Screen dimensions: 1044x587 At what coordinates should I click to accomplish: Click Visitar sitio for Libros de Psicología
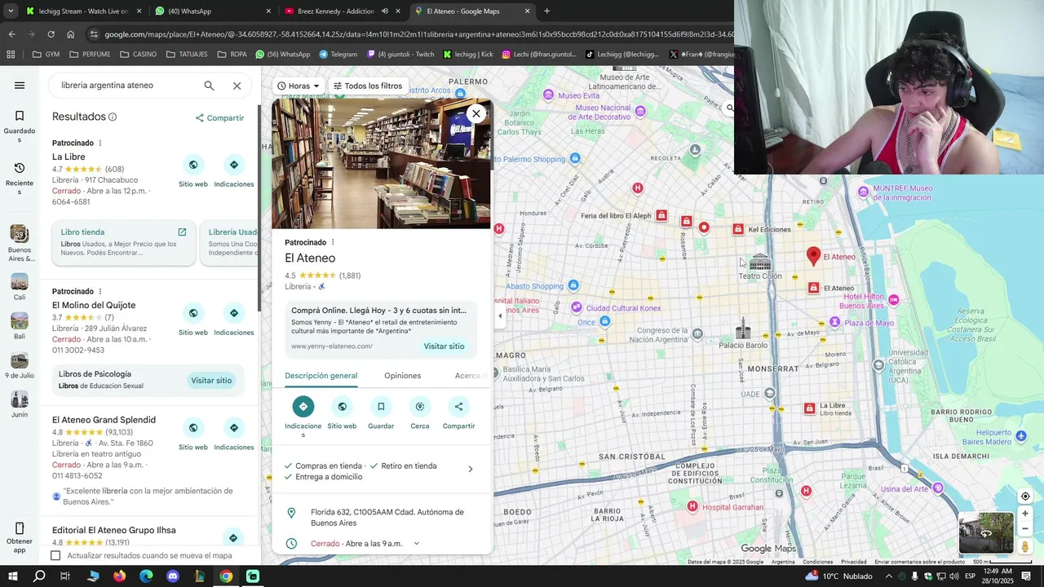coord(211,381)
